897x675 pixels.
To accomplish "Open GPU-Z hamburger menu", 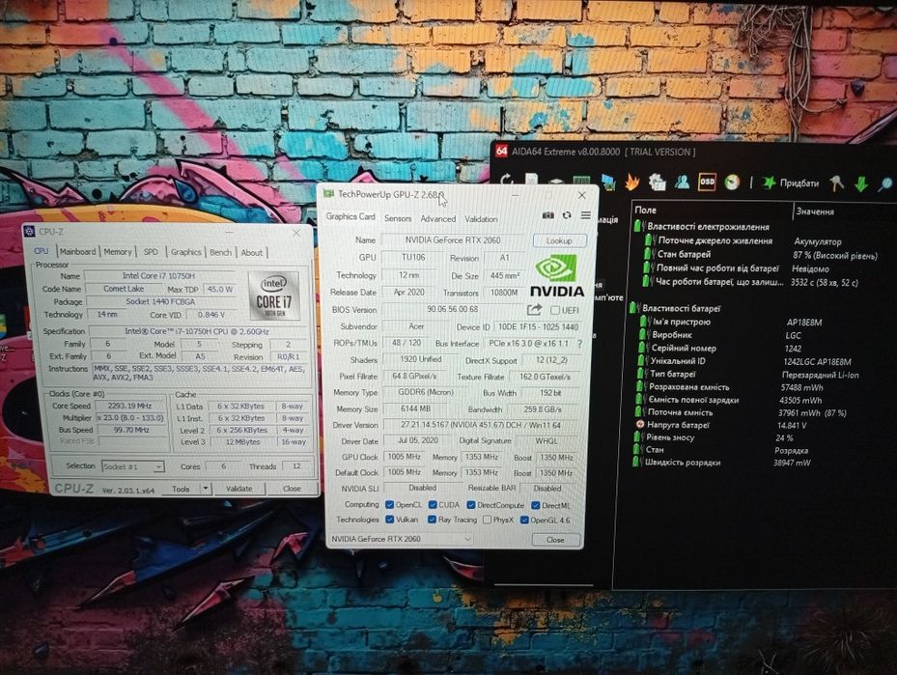I will (586, 215).
